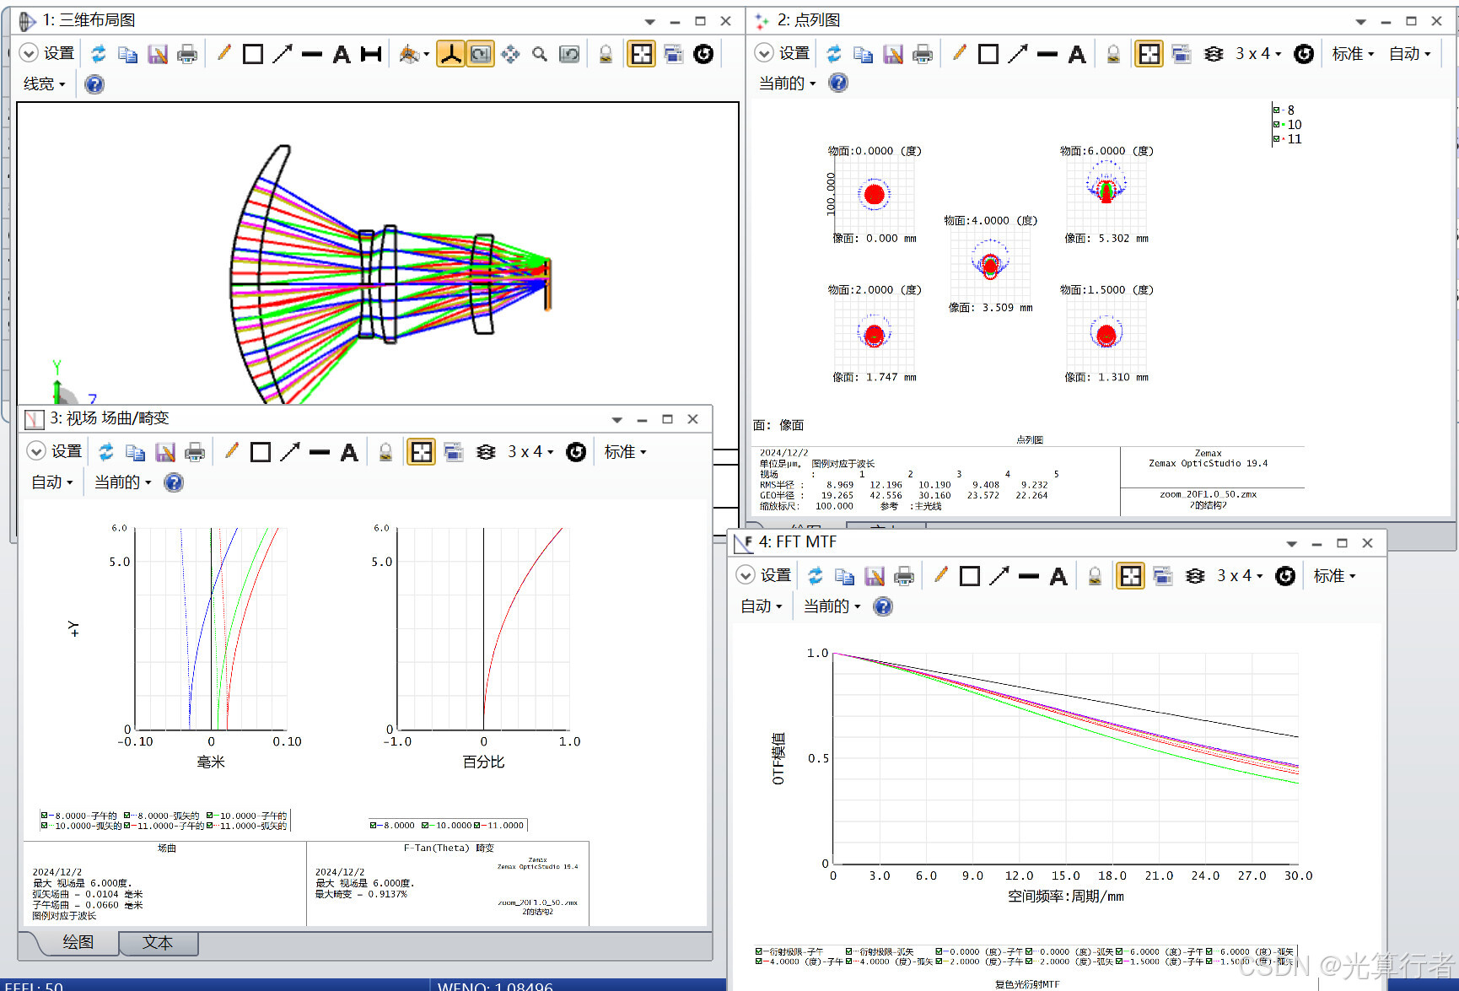Screen dimensions: 1459x991
Task: Print the FFT MTF plot
Action: click(904, 576)
